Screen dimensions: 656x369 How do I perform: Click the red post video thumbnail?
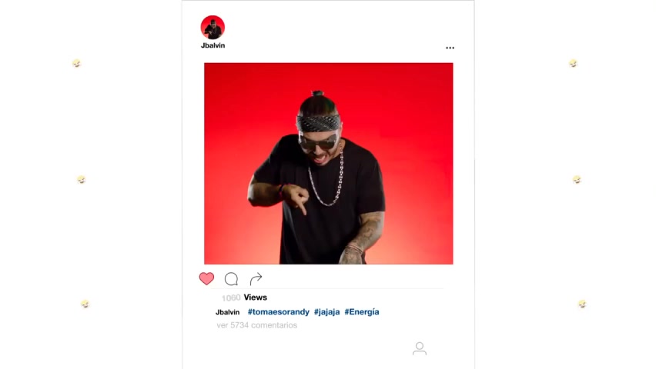click(329, 164)
